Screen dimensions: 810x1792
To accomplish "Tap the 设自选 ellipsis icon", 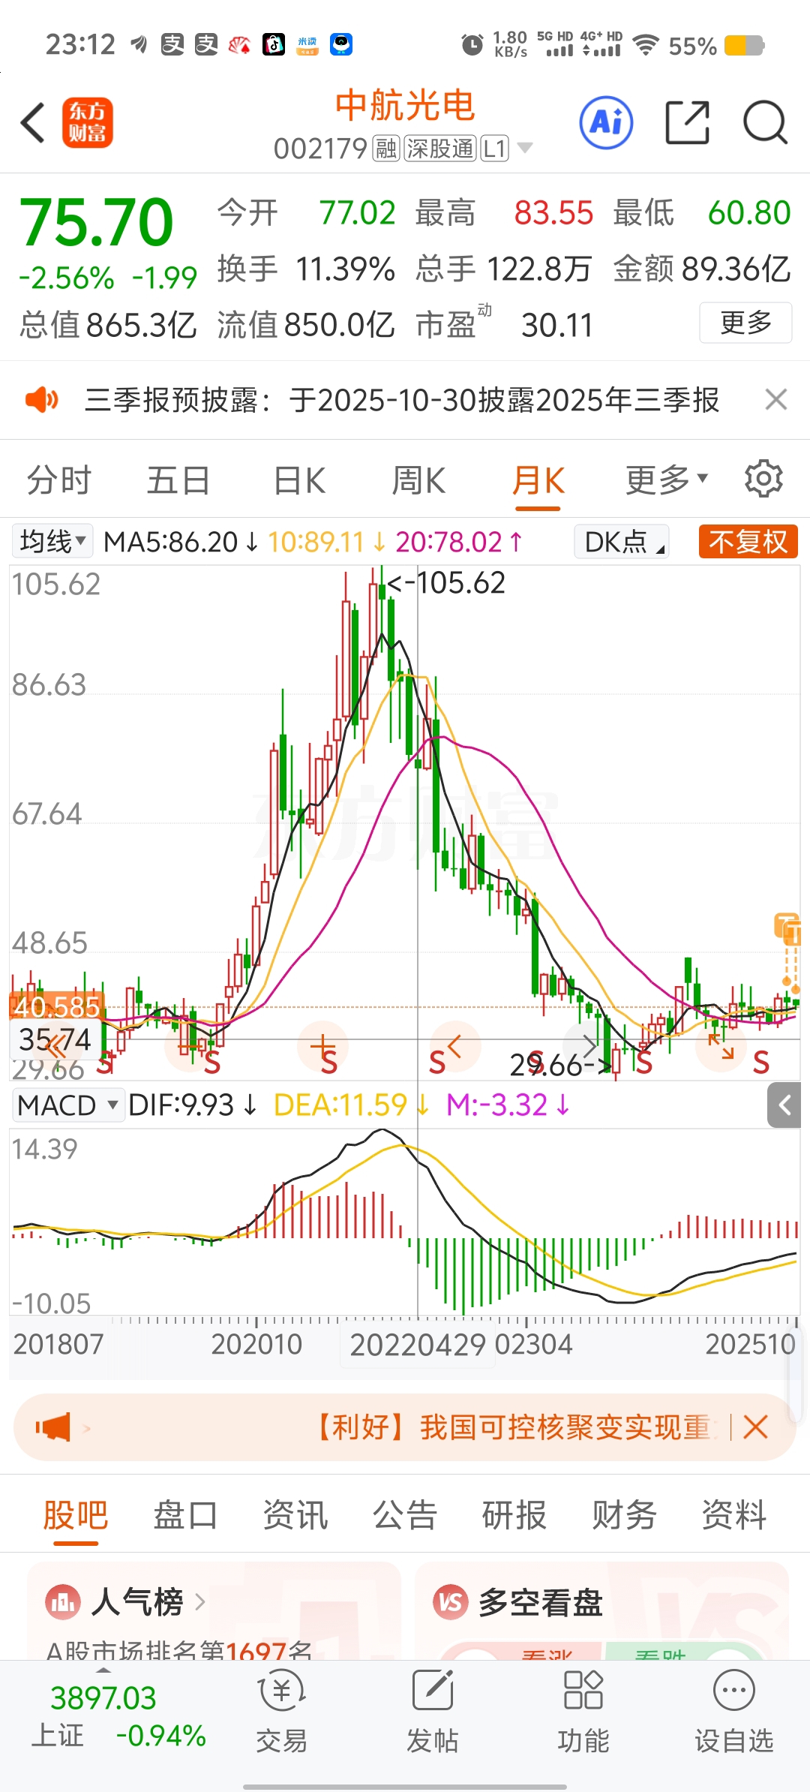I will click(733, 1691).
